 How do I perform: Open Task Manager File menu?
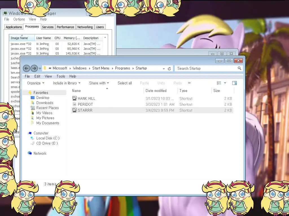(x=7, y=19)
